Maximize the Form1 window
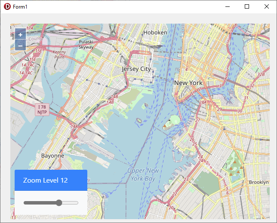The width and height of the screenshot is (277, 223). pos(247,7)
